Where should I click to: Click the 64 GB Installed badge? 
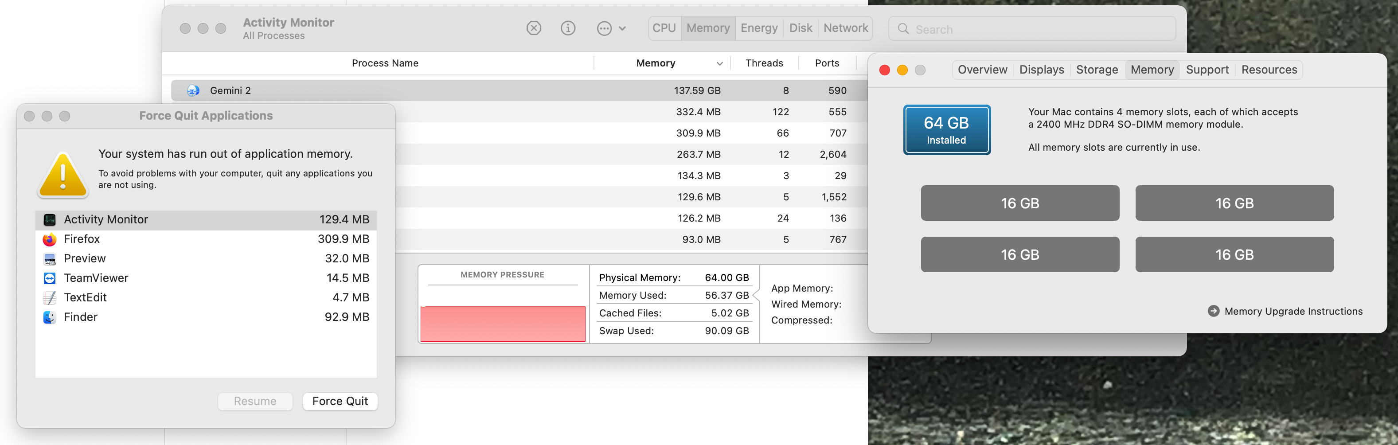pyautogui.click(x=946, y=130)
